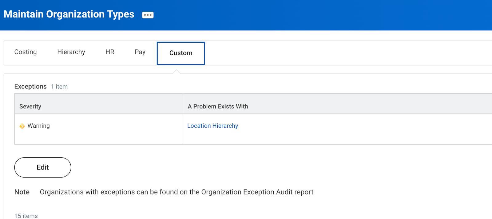Screen dimensions: 492x219
Task: Switch to the Costing tab
Action: 26,52
